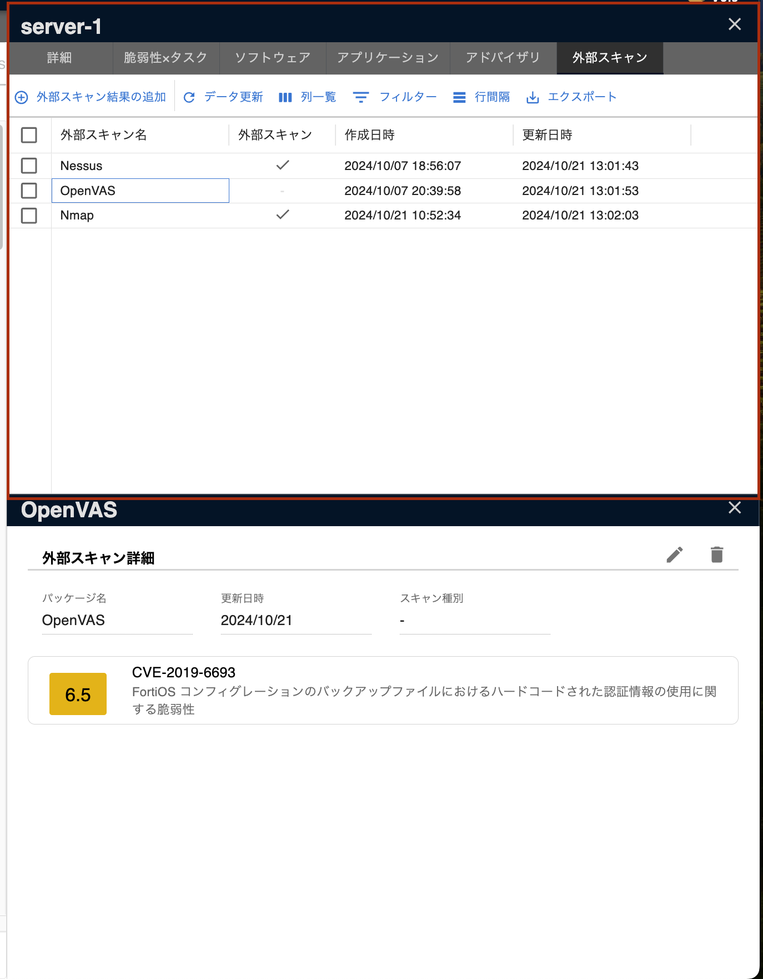Open the アドバイザリ tab
Image resolution: width=763 pixels, height=979 pixels.
pos(503,58)
